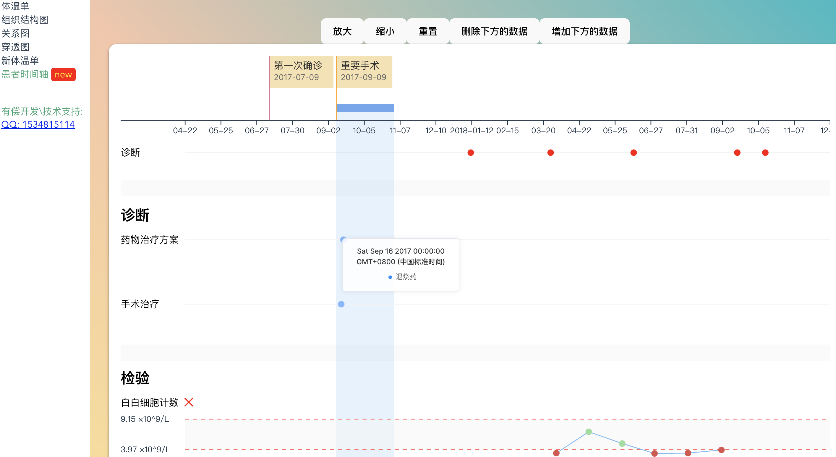The width and height of the screenshot is (836, 457).
Task: Click 增加下方的数据 button
Action: pos(584,32)
